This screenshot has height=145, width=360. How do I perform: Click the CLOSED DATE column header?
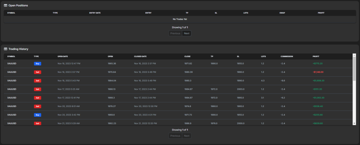click(140, 56)
